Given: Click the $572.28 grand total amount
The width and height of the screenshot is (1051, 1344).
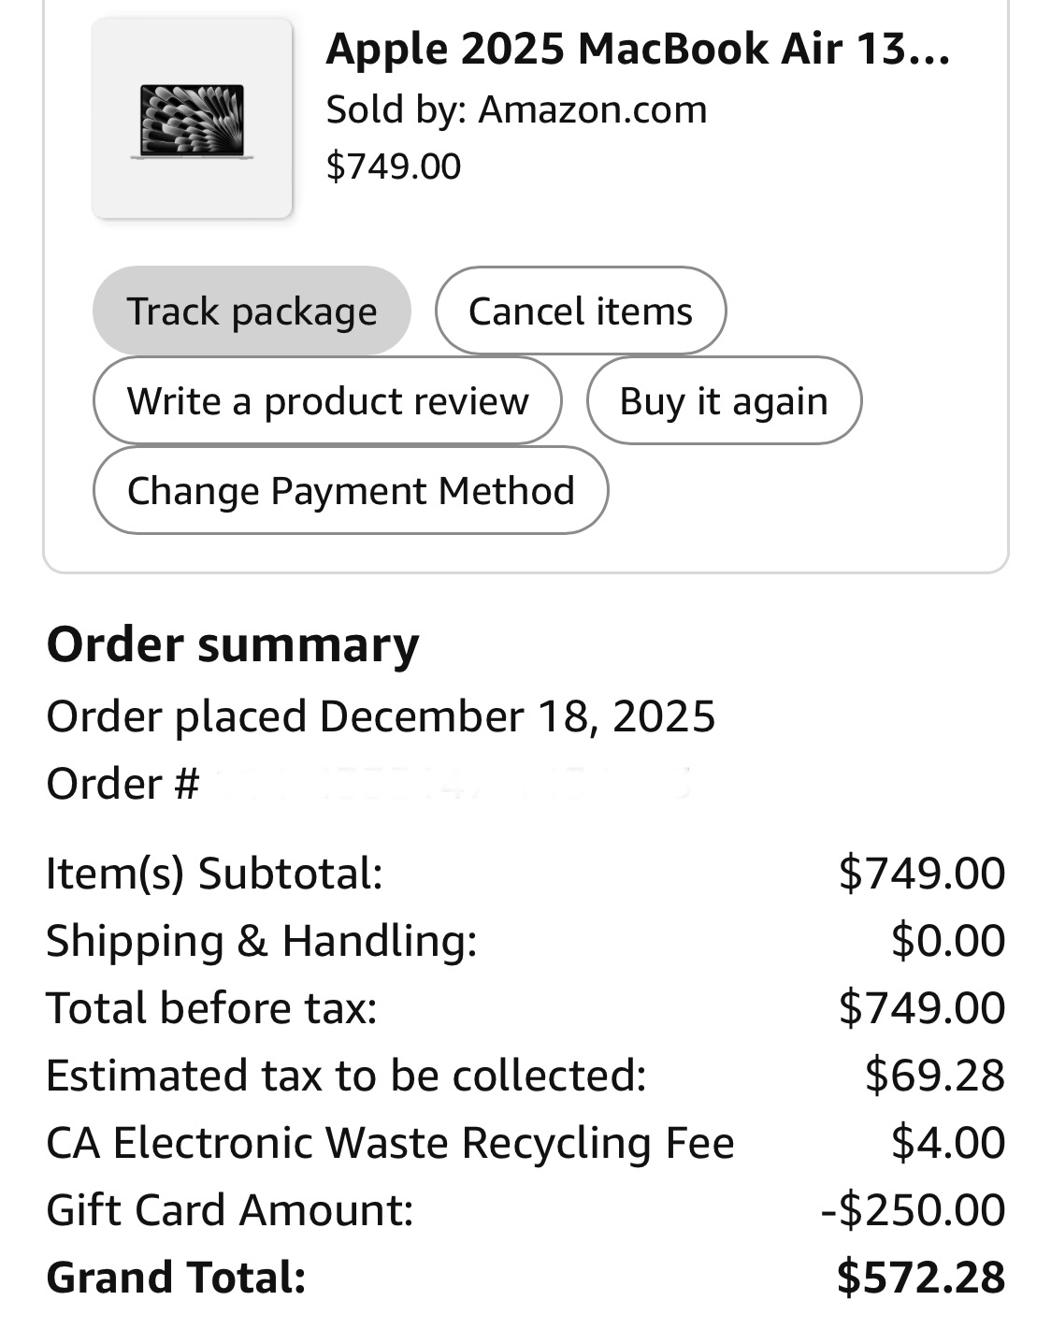Looking at the screenshot, I should point(920,1278).
